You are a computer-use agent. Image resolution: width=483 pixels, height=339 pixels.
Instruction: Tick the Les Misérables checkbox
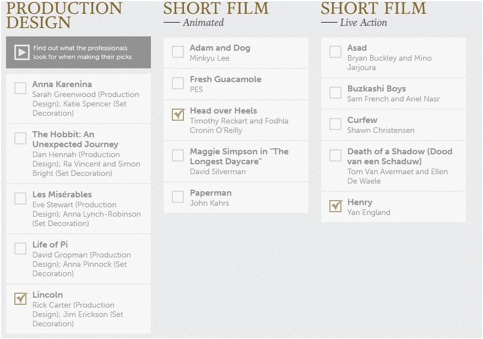[20, 198]
